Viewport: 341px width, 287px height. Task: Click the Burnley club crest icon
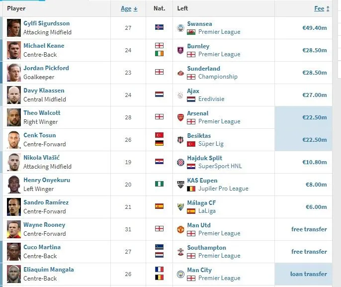(180, 50)
